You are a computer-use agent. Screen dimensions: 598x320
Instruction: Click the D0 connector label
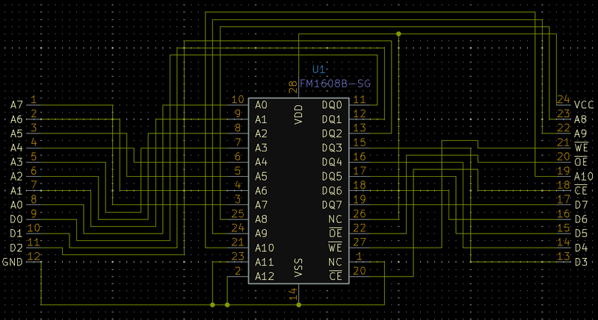point(16,219)
